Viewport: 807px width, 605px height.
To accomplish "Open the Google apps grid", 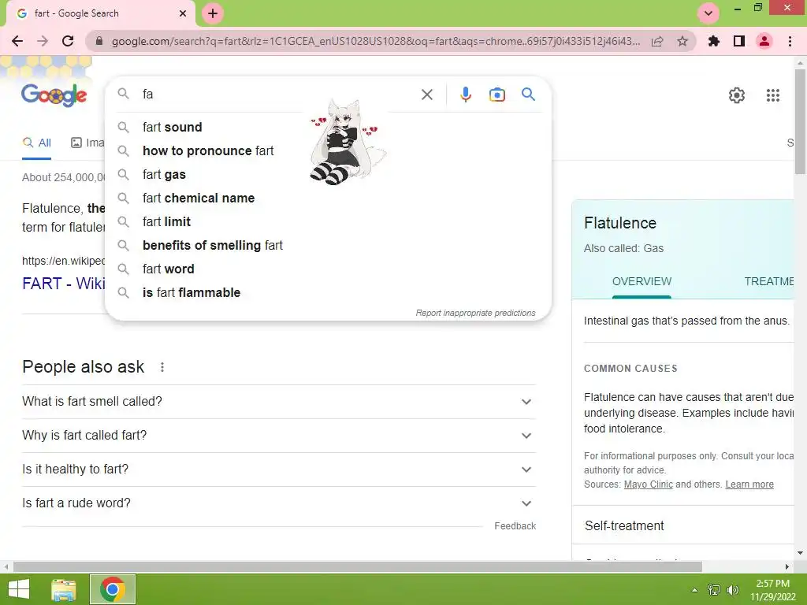I will 773,95.
